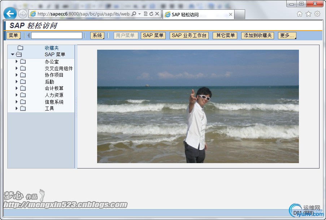
Task: Open browser Tools gear icon
Action: (x=317, y=14)
